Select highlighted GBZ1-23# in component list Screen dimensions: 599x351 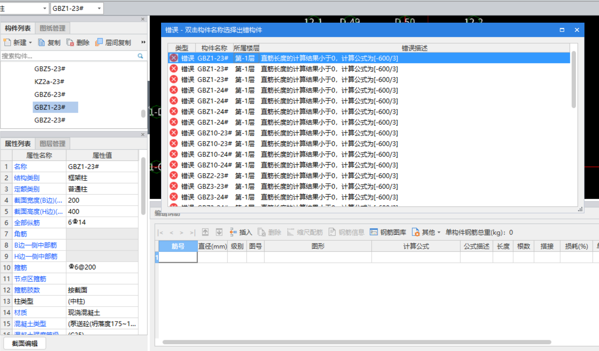pyautogui.click(x=56, y=107)
